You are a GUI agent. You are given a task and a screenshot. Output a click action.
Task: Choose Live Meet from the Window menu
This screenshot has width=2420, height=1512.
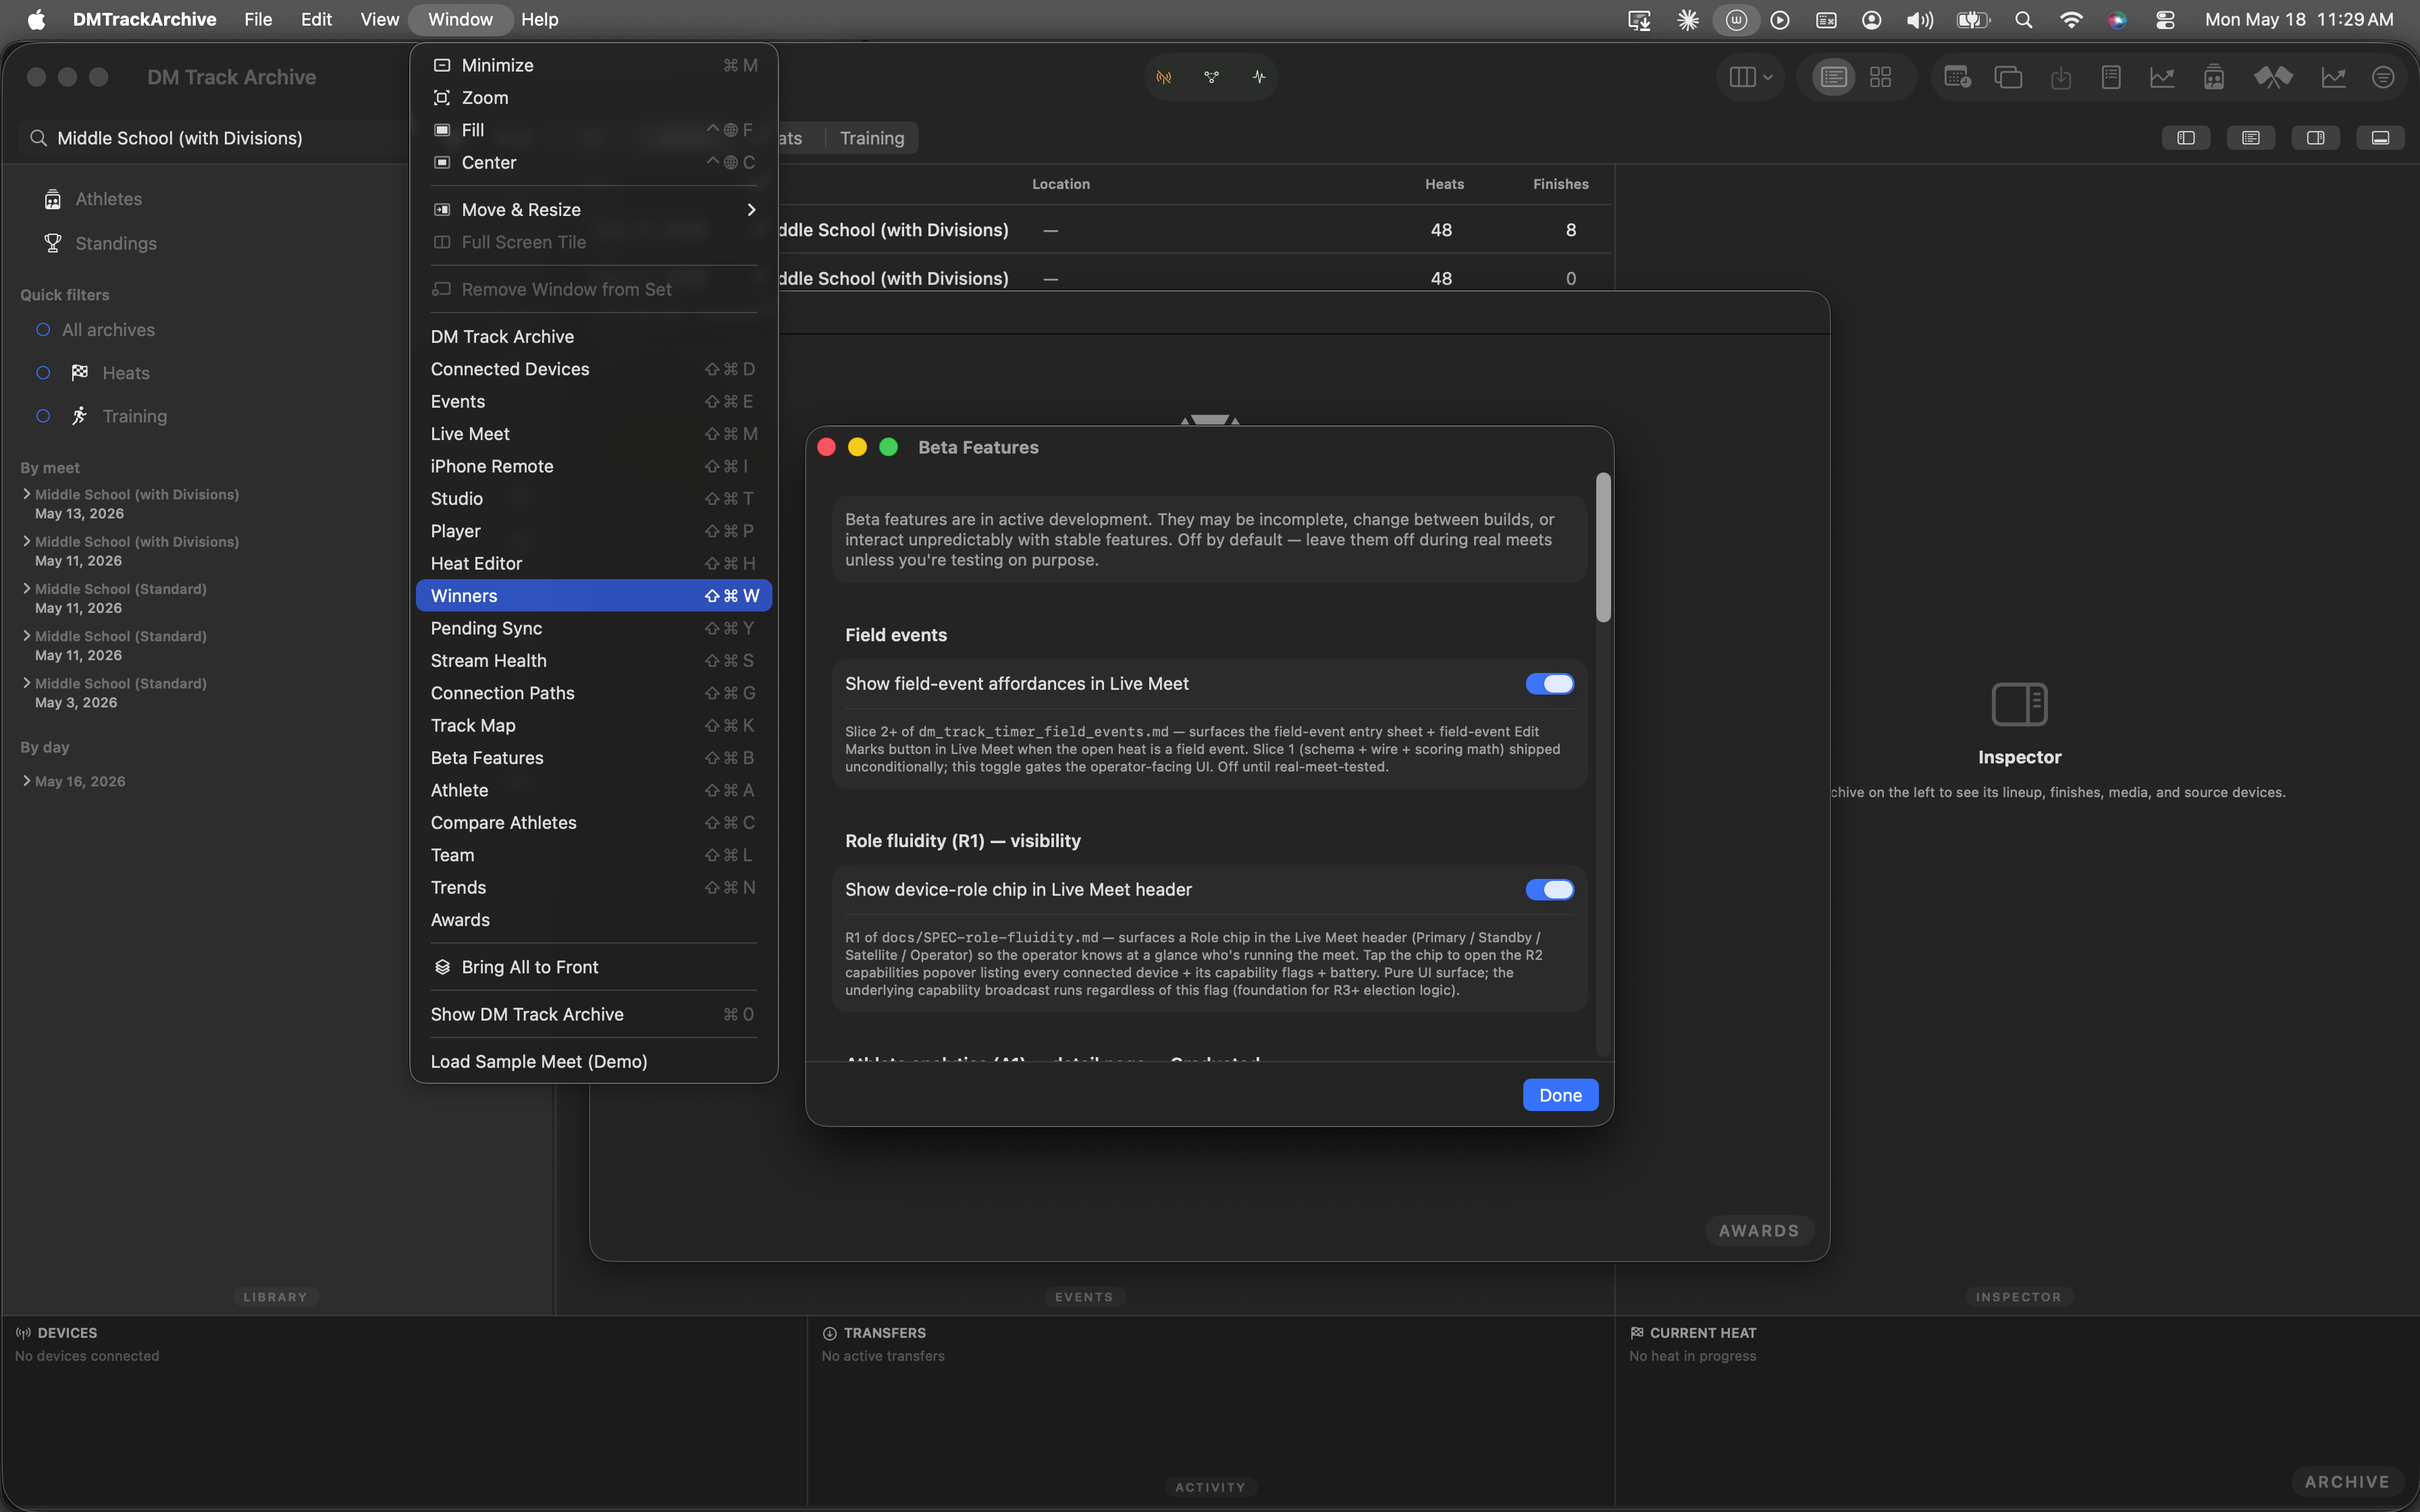[x=594, y=434]
